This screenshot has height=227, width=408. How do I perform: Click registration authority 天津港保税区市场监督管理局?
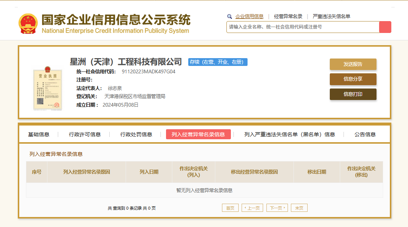[135, 97]
